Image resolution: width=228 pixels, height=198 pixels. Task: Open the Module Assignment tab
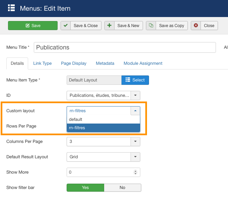point(143,63)
